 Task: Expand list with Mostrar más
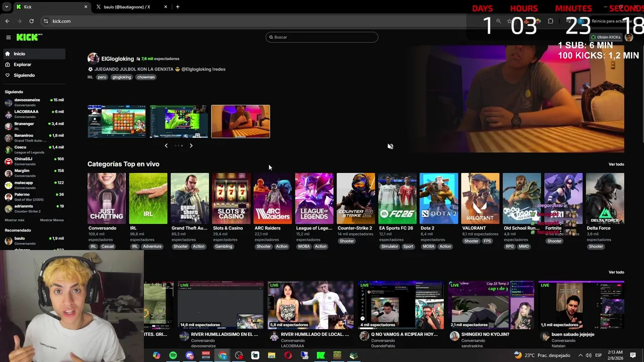tap(15, 220)
